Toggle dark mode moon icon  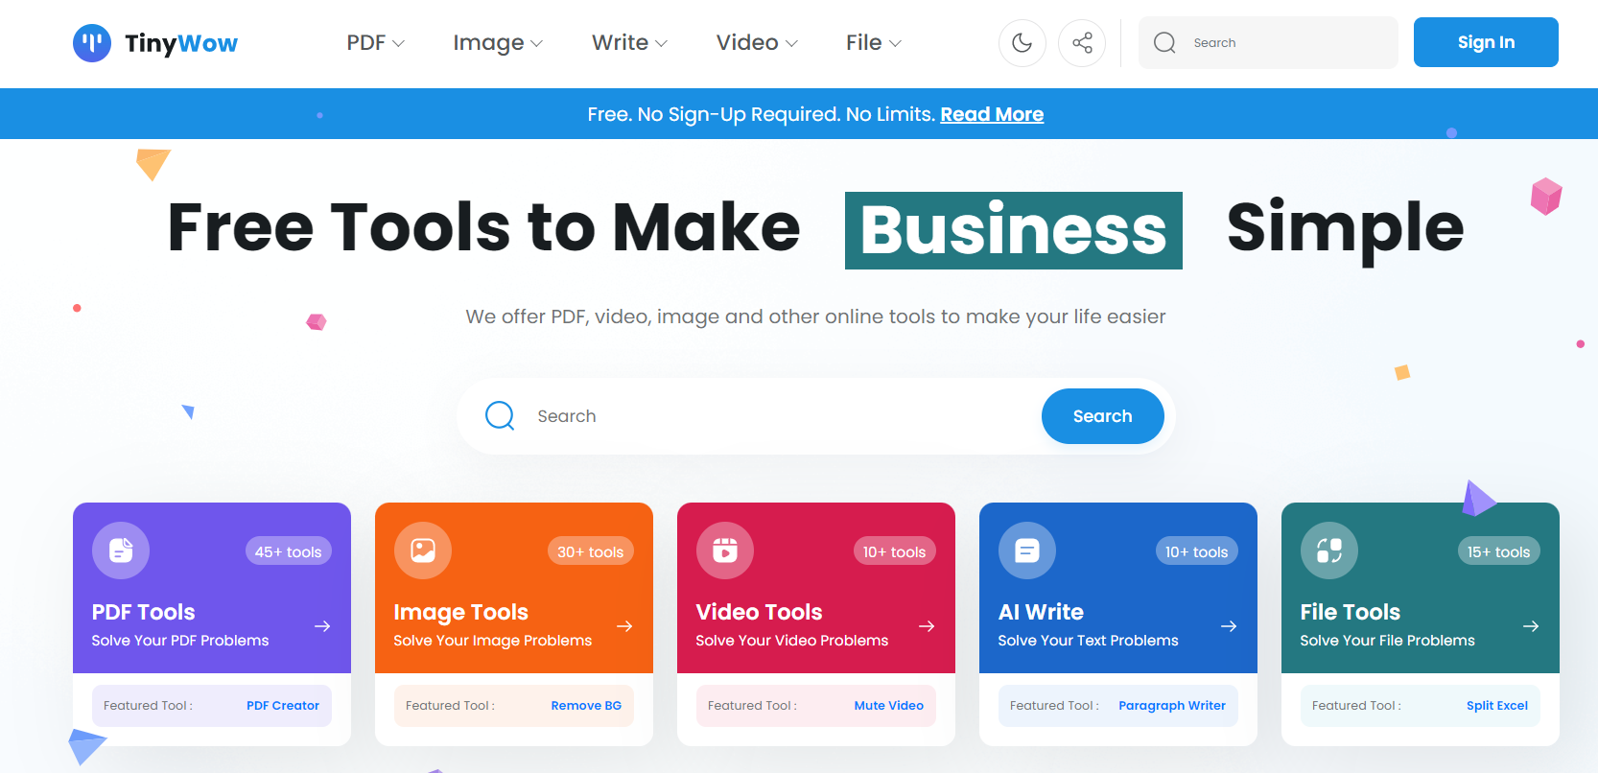coord(1022,43)
